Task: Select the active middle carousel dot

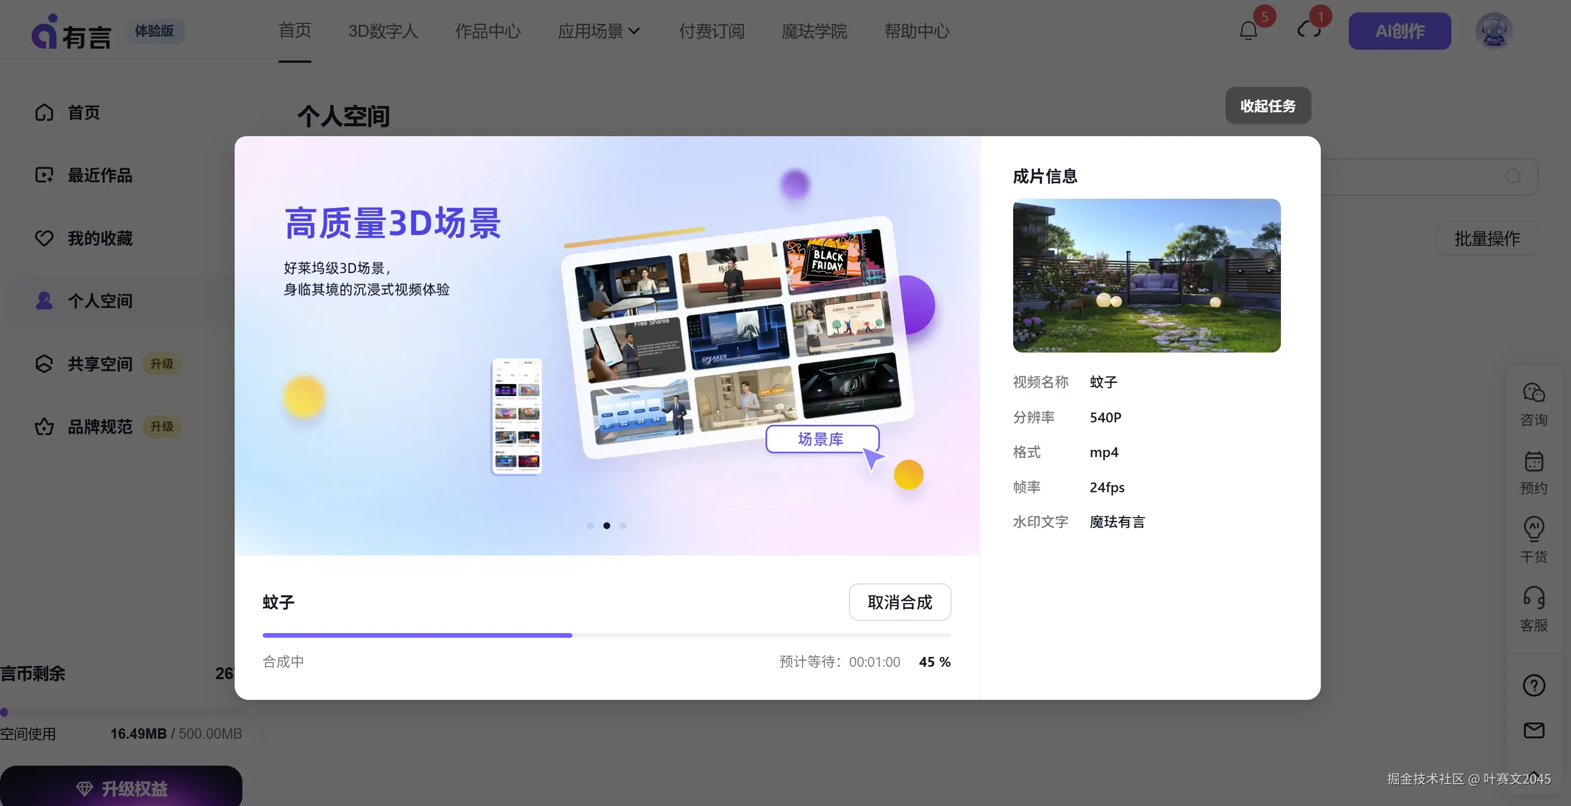Action: click(607, 525)
